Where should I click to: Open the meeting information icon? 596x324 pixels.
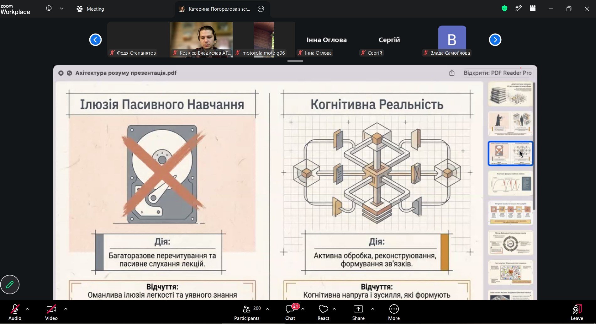click(49, 8)
